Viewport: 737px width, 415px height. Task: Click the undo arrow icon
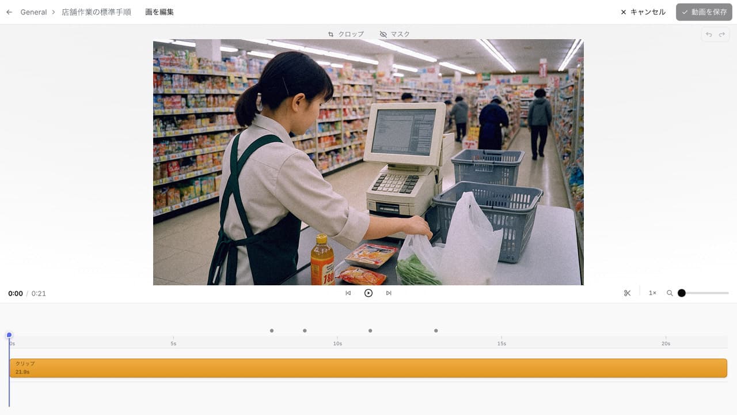click(709, 35)
